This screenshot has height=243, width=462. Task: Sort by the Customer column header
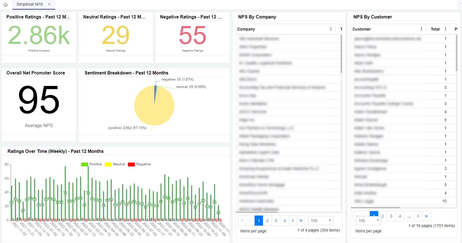coord(361,29)
